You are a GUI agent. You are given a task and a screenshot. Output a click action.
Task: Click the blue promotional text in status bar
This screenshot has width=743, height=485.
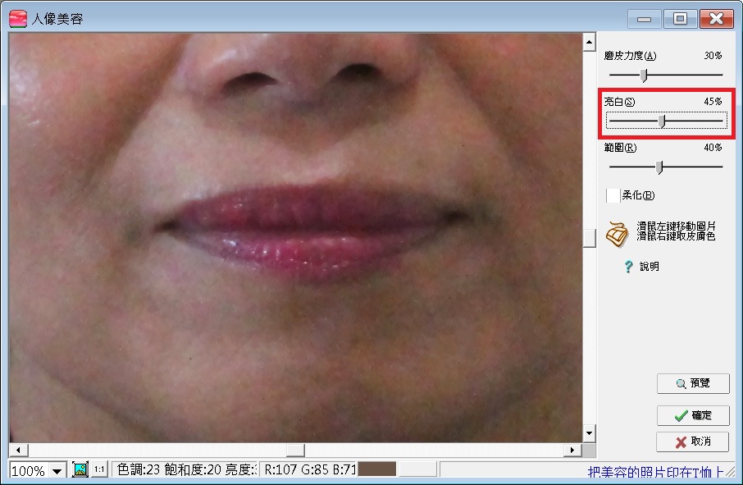[656, 472]
